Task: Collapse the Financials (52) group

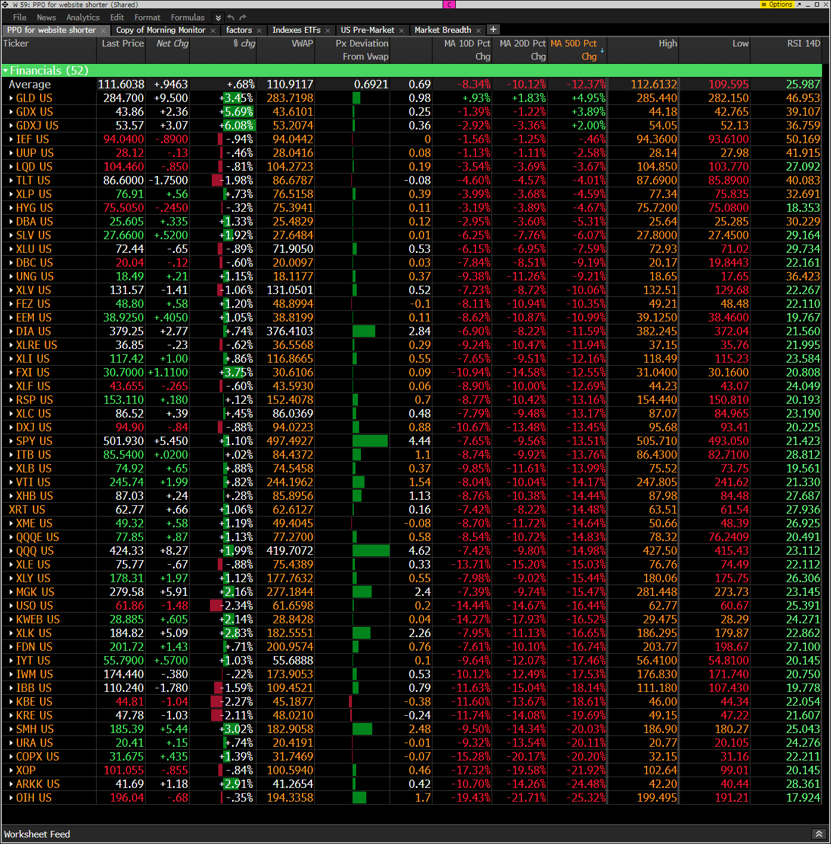Action: pos(5,71)
